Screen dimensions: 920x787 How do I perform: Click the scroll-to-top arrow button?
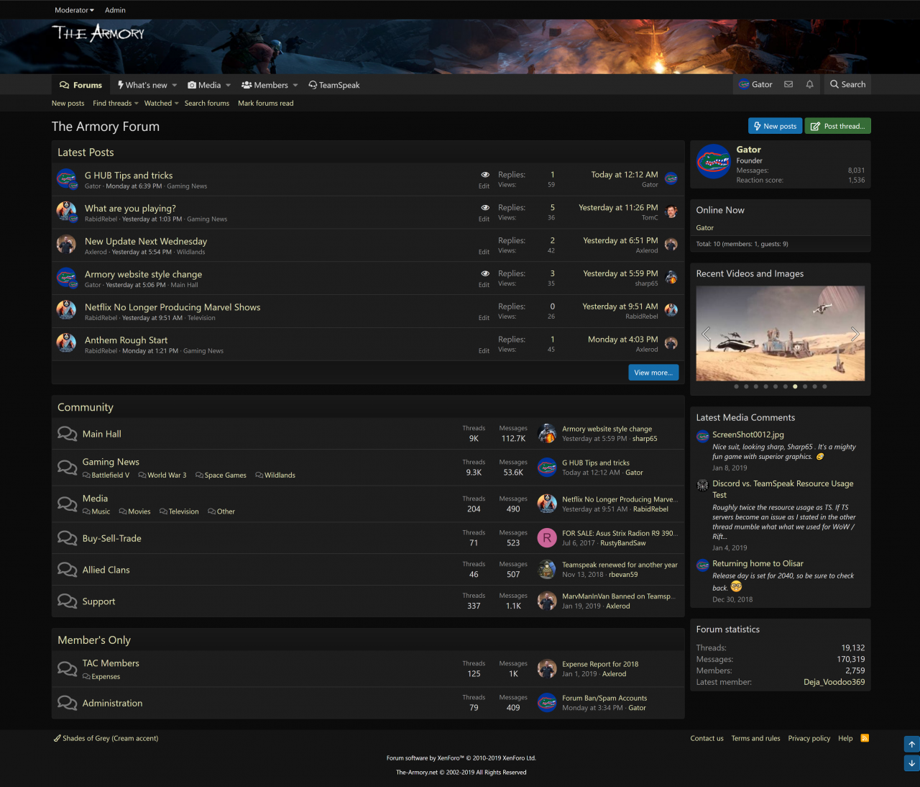coord(911,745)
